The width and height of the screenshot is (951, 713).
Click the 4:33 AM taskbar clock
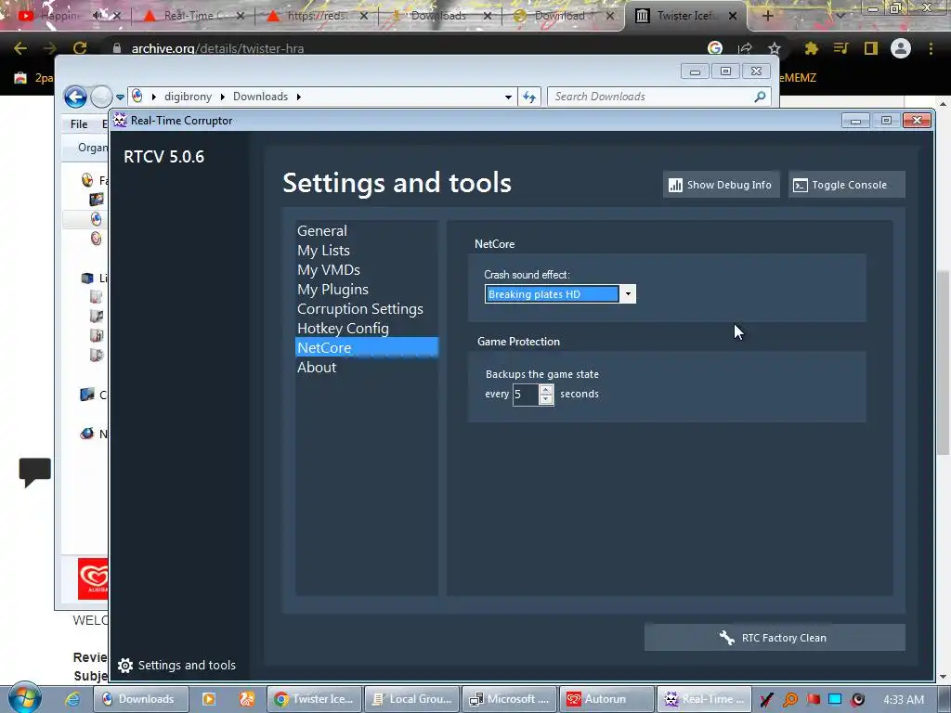click(904, 700)
